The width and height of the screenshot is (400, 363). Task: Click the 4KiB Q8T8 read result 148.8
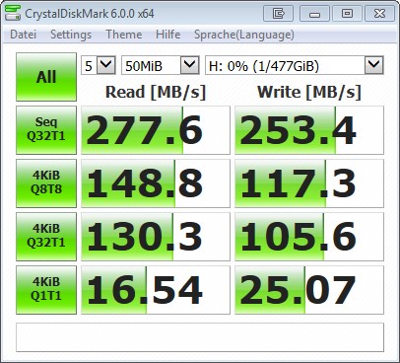[x=156, y=183]
